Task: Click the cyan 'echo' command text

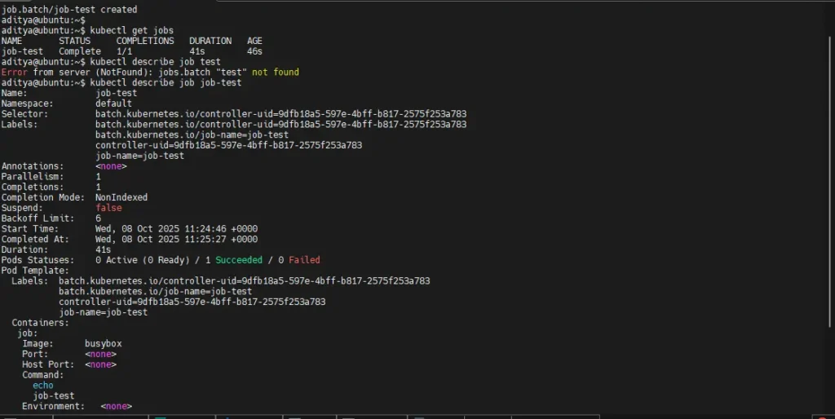Action: click(43, 386)
